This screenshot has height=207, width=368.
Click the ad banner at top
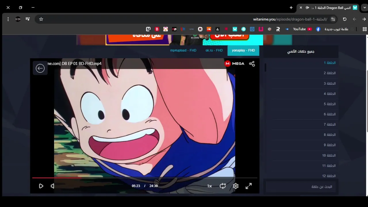click(x=184, y=40)
